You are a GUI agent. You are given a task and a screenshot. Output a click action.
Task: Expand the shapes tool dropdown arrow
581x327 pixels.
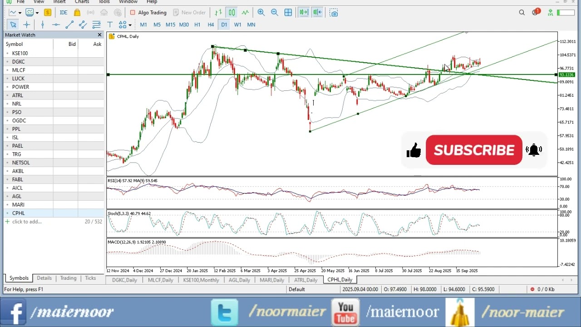(x=130, y=25)
